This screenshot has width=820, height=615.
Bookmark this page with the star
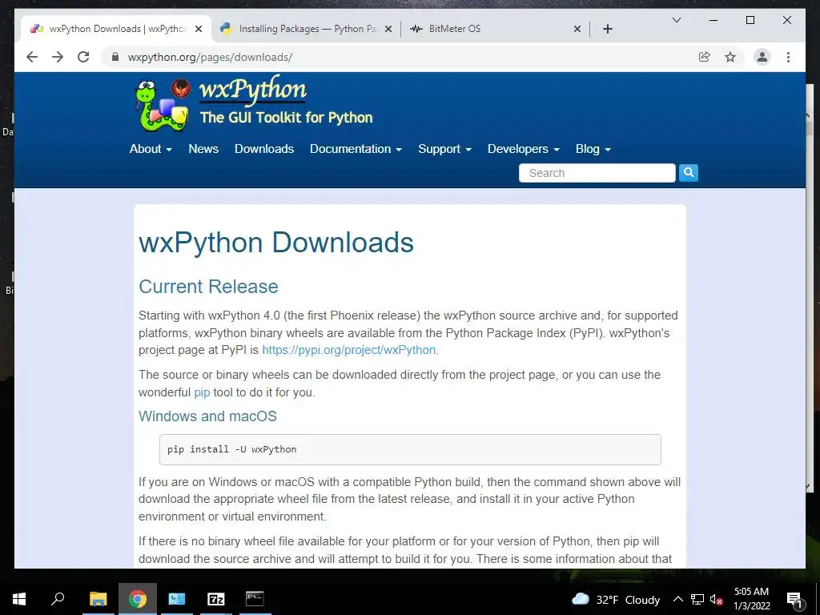730,57
